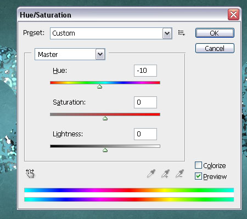247x219 pixels.
Task: Click the Lightness slider handle
Action: coord(105,150)
